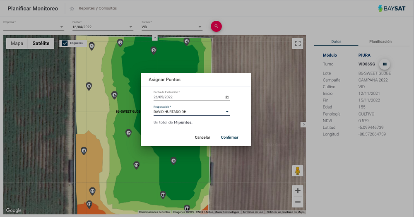Zoom out on the map
This screenshot has width=414, height=217.
pyautogui.click(x=297, y=202)
